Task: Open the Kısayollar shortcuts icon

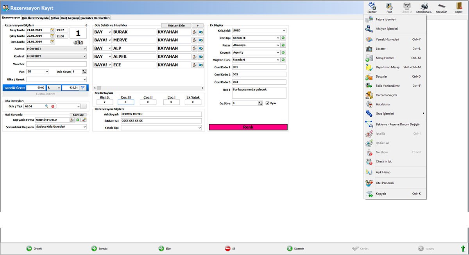Action: point(441,6)
